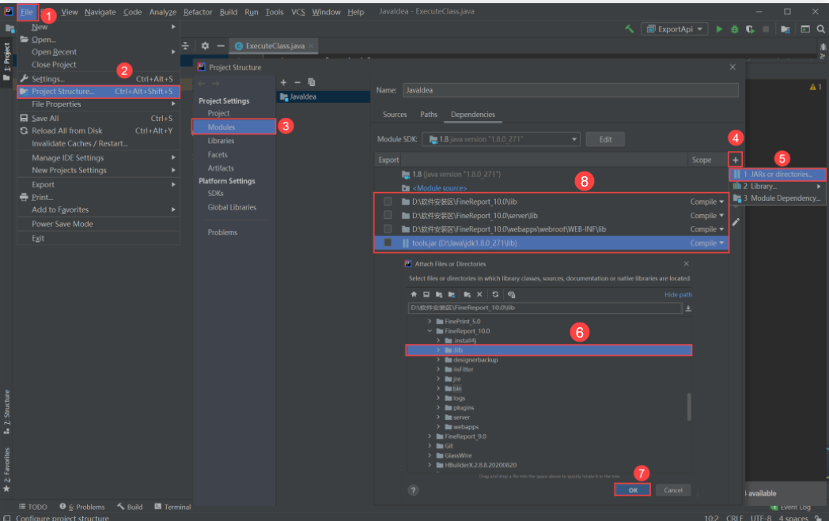Viewport: 829px width, 521px height.
Task: Start the Debug bug icon
Action: tap(735, 29)
